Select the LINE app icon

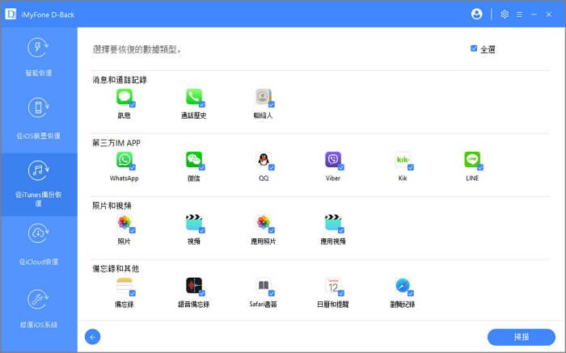coord(472,160)
